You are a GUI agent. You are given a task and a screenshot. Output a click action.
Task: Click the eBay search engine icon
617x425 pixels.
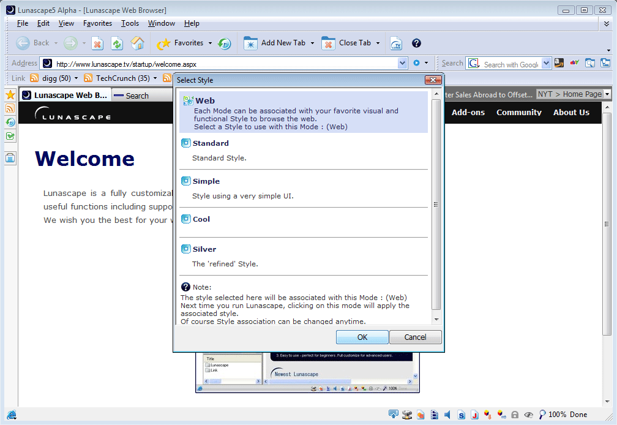(574, 63)
